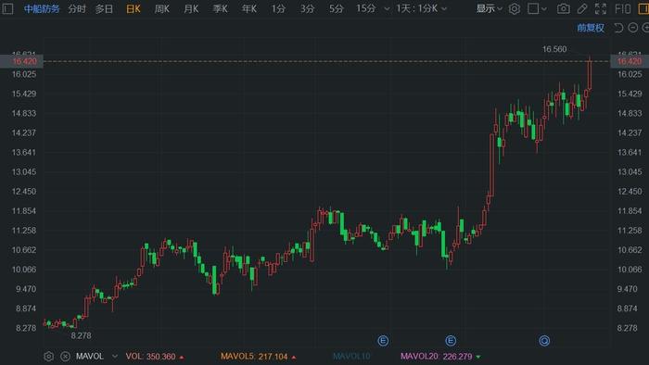This screenshot has width=649, height=365.
Task: Switch to 多日 multi-day tab
Action: click(104, 8)
